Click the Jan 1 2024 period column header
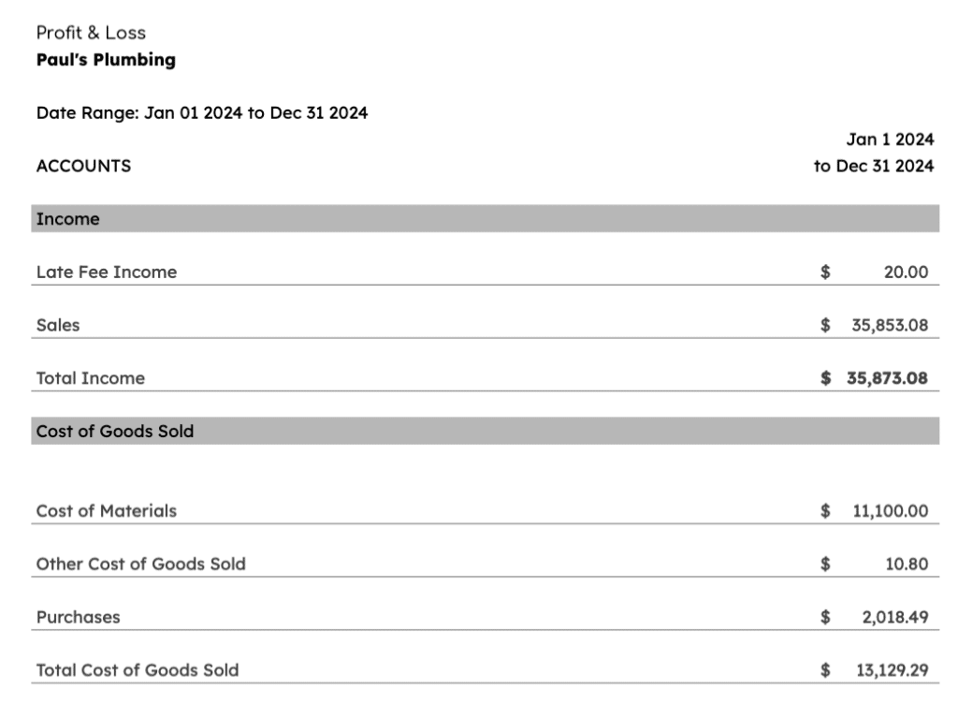958x705 pixels. click(x=889, y=140)
